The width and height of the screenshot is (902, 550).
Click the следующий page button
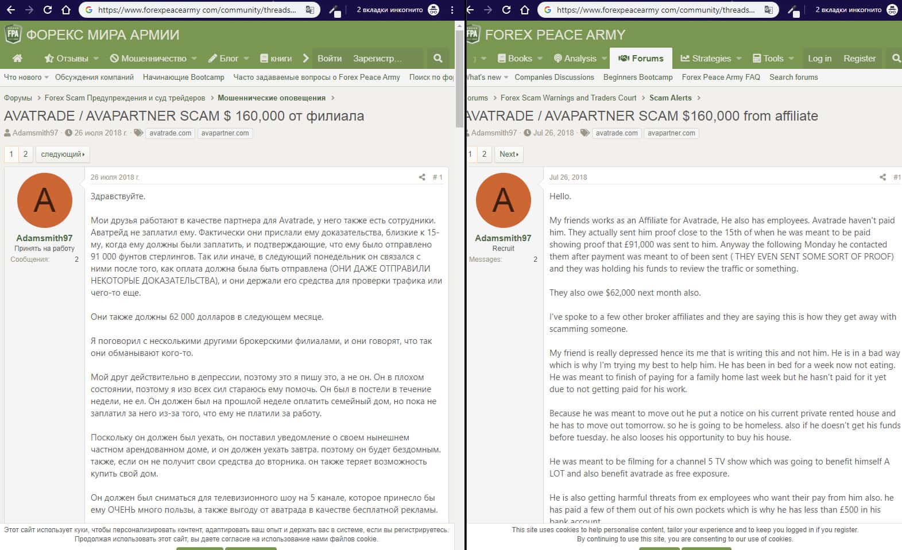tap(63, 154)
